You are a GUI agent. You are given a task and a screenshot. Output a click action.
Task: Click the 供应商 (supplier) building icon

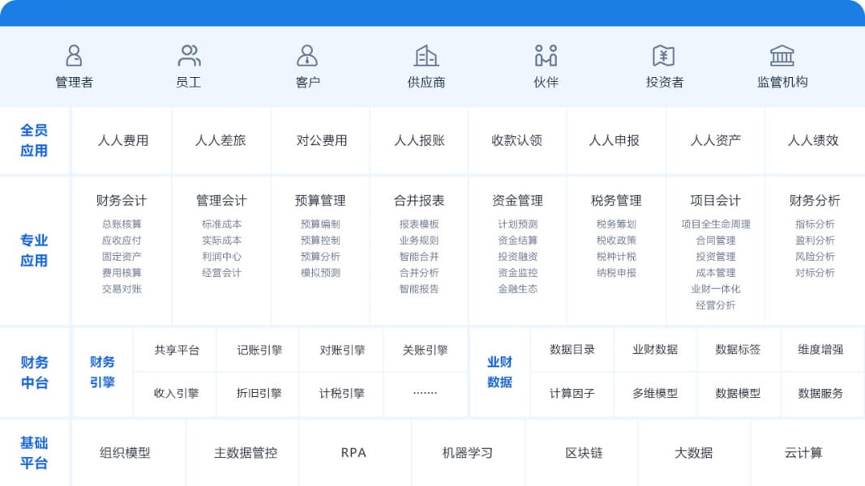pyautogui.click(x=426, y=55)
